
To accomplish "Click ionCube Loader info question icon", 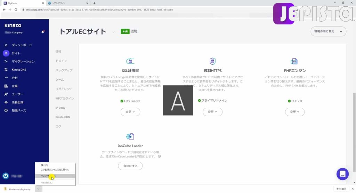I will coord(159,156).
